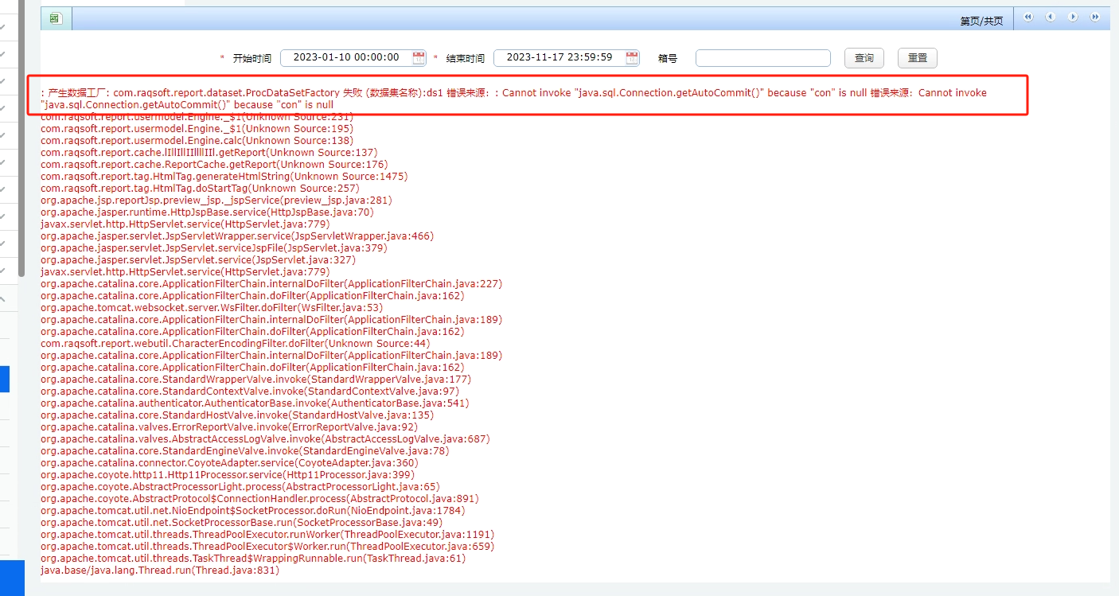This screenshot has width=1119, height=596.
Task: Click the left sidebar vertical scrollbar
Action: coord(21,139)
